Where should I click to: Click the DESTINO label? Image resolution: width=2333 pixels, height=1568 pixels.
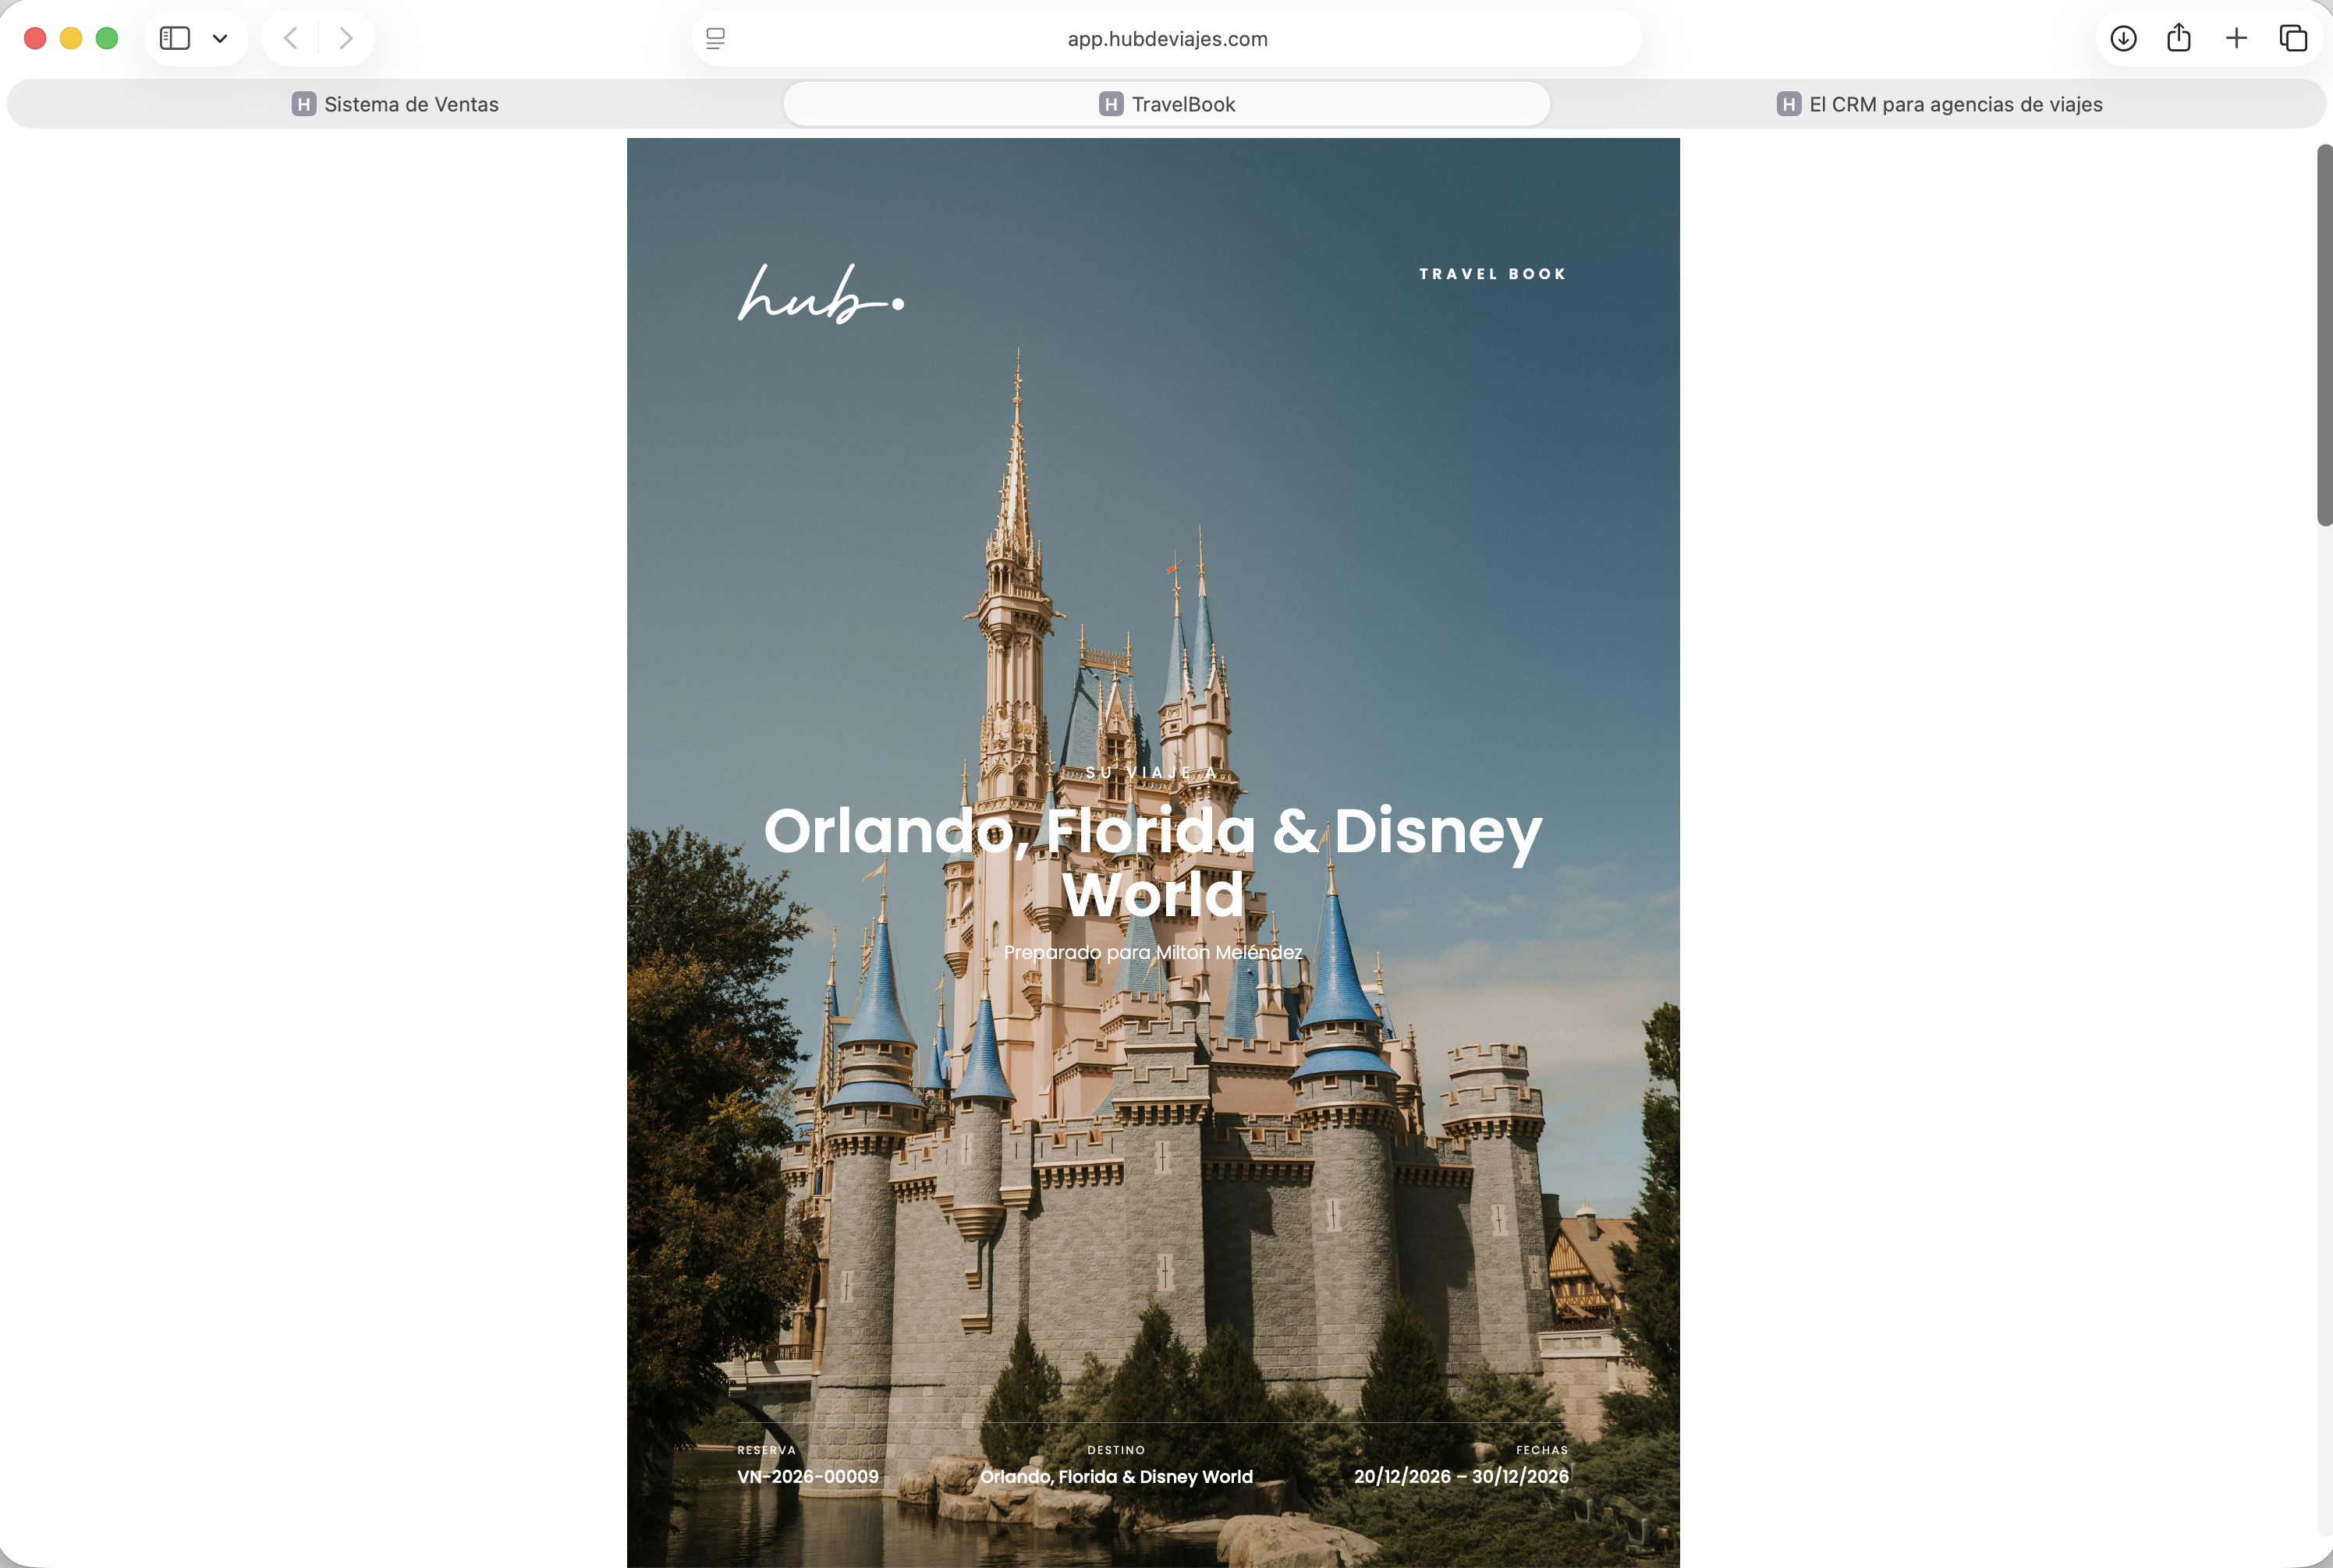tap(1116, 1450)
